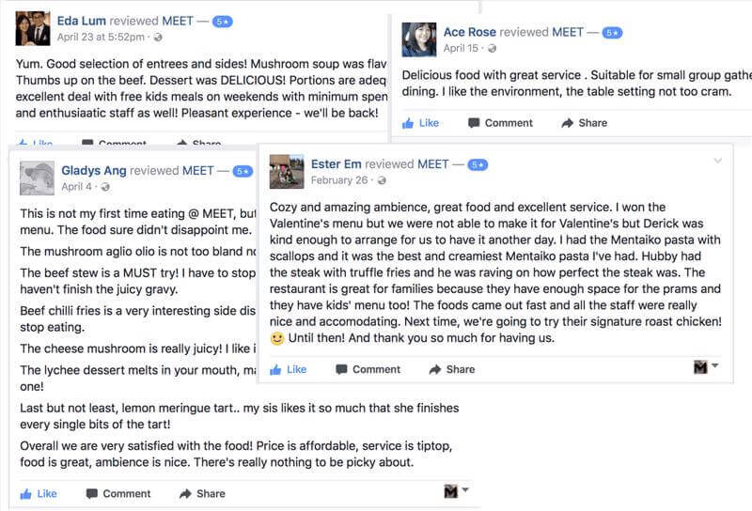Open the MEET page link in Gladys Ang's review
This screenshot has width=752, height=511.
(x=197, y=171)
